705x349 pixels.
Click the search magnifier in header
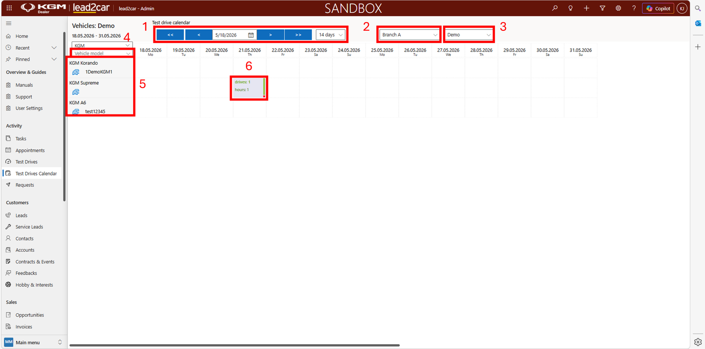point(555,8)
